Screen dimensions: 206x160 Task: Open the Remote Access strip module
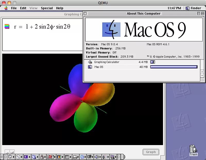[x=90, y=157]
